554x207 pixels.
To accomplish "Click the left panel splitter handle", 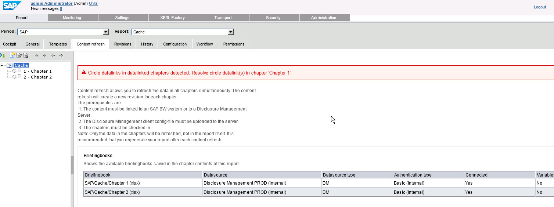I will (x=72, y=165).
